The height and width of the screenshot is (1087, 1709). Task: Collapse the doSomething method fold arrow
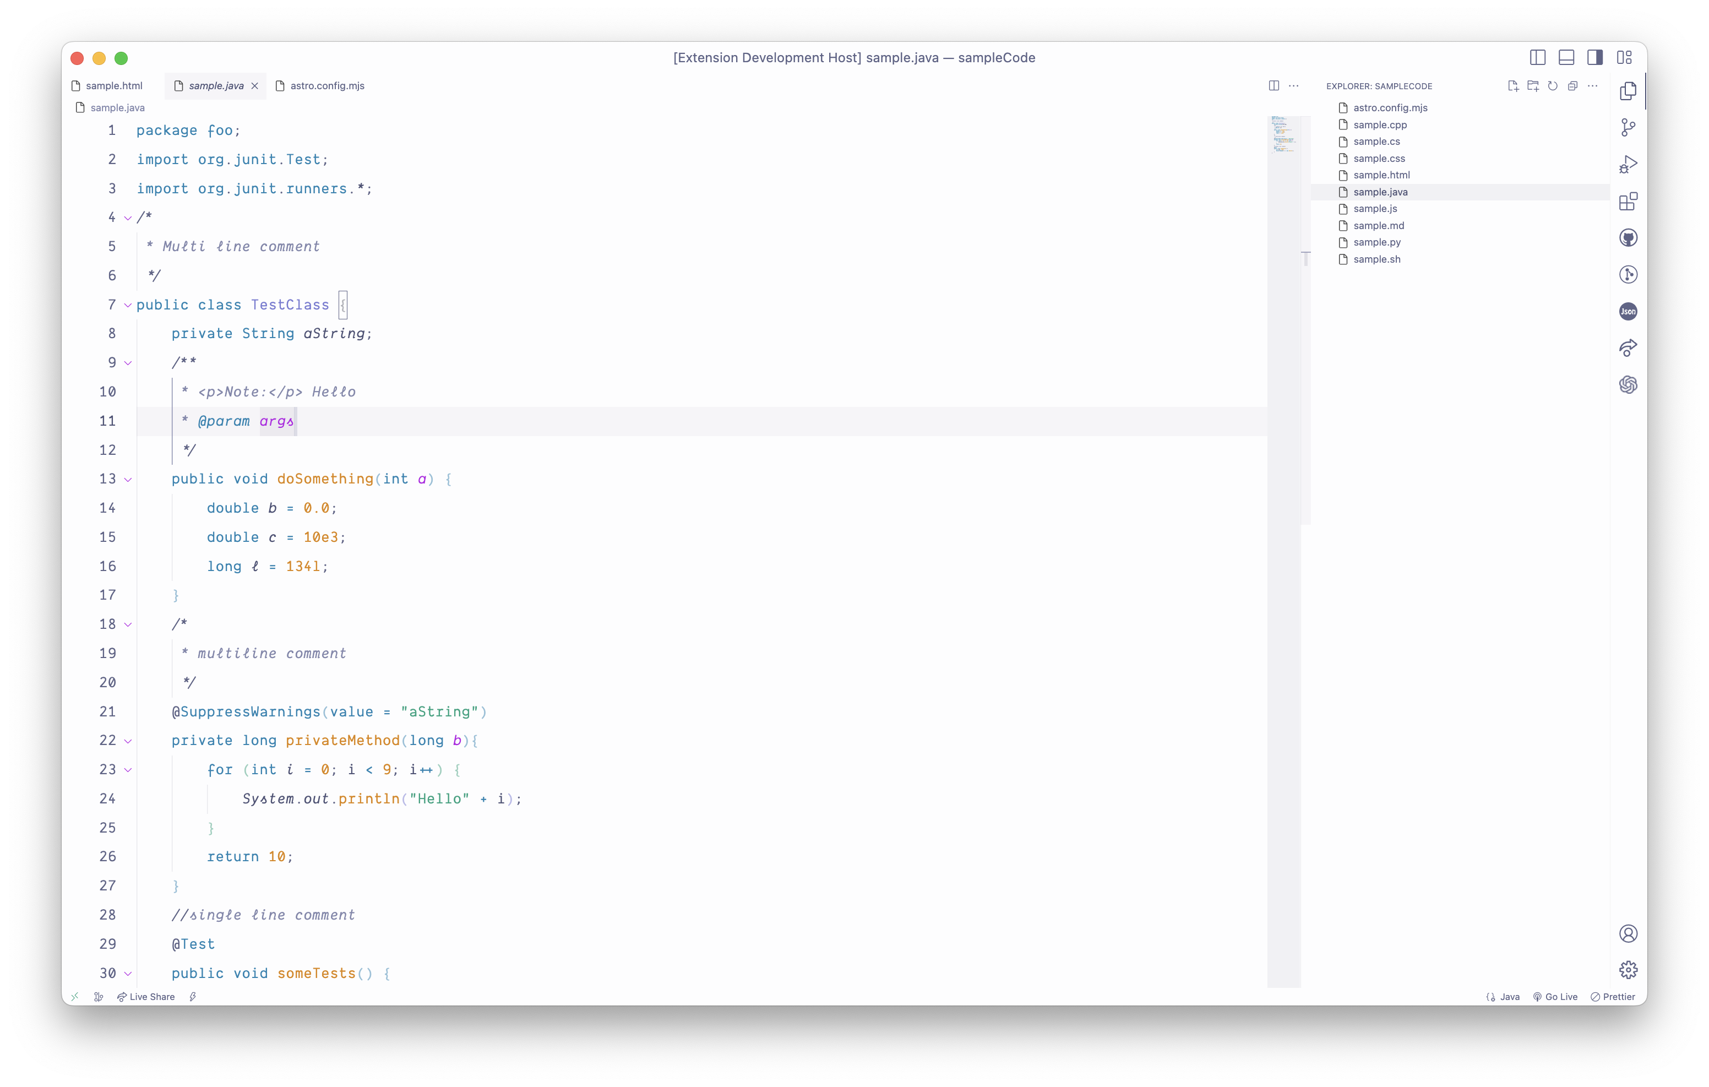pos(128,480)
